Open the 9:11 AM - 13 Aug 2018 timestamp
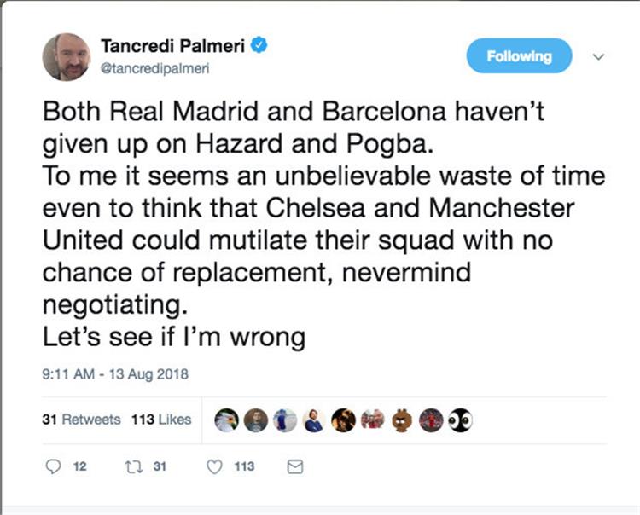This screenshot has height=515, width=640. 114,373
